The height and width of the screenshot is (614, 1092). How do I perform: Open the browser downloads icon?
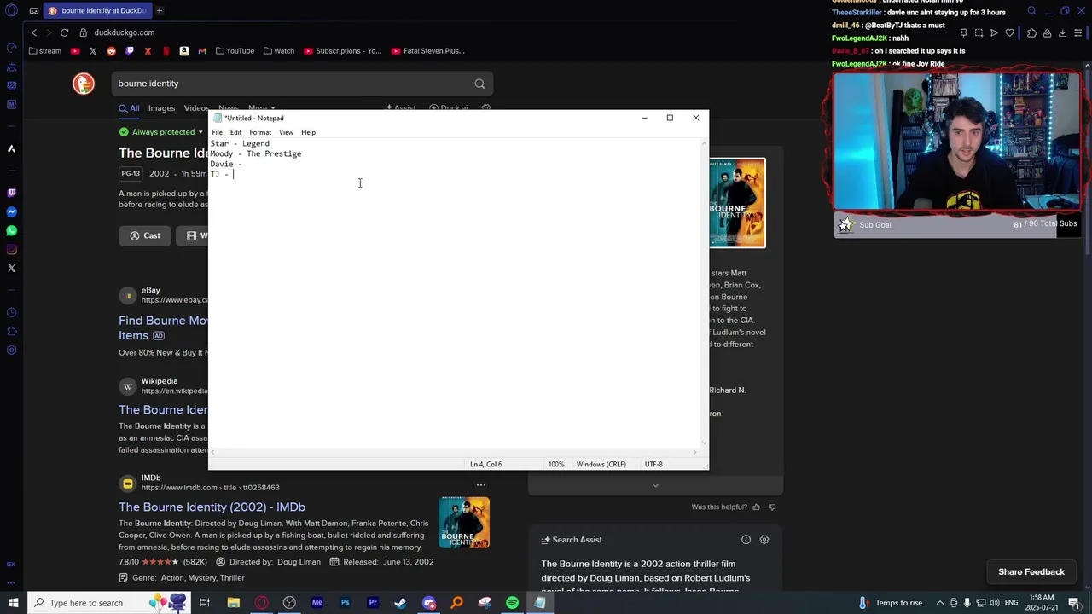1063,32
